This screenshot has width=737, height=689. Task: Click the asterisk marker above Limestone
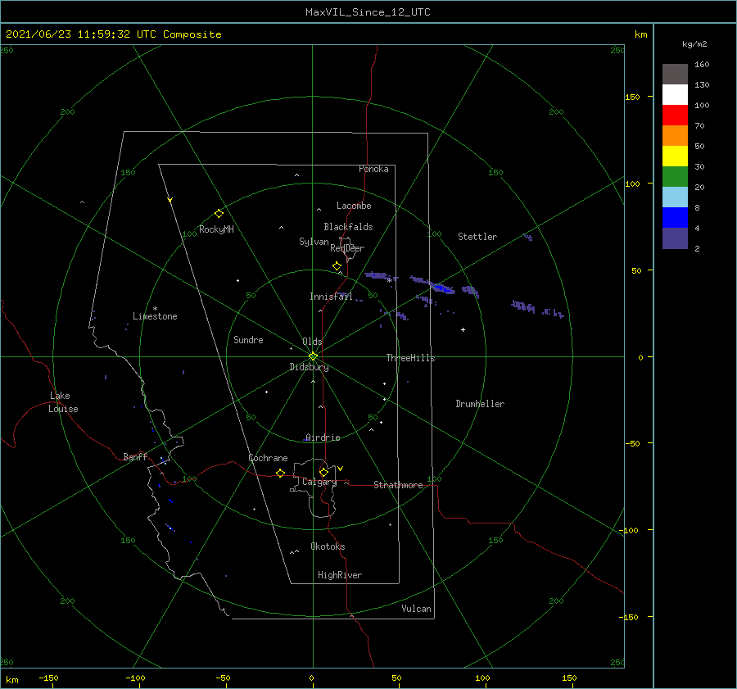click(x=155, y=309)
